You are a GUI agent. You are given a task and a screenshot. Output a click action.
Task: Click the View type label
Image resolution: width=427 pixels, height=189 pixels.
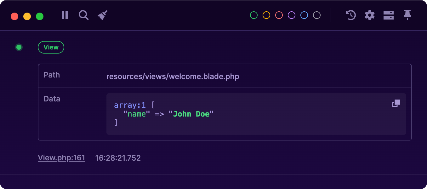click(x=51, y=47)
